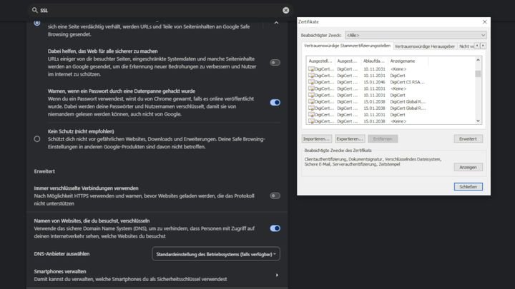This screenshot has width=515, height=289.
Task: Select the 'Kein Schutz (nicht empfohlen)' radio button
Action: tap(36, 139)
